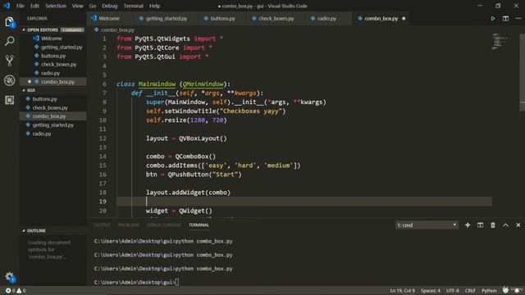Place cursor on empty line 19
The image size is (525, 295).
pos(304,202)
